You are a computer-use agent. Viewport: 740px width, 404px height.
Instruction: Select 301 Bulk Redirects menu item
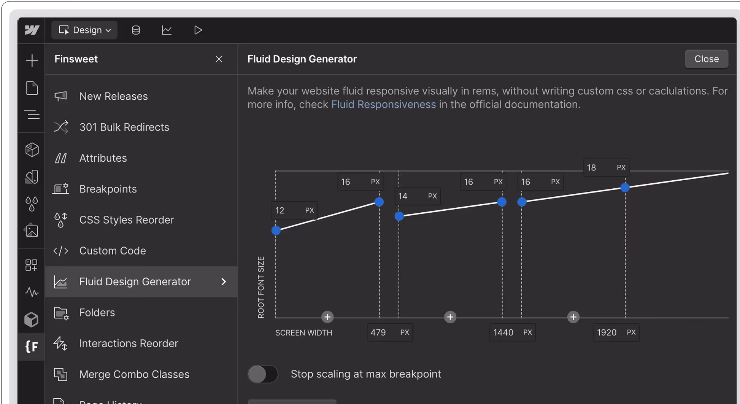click(x=141, y=127)
